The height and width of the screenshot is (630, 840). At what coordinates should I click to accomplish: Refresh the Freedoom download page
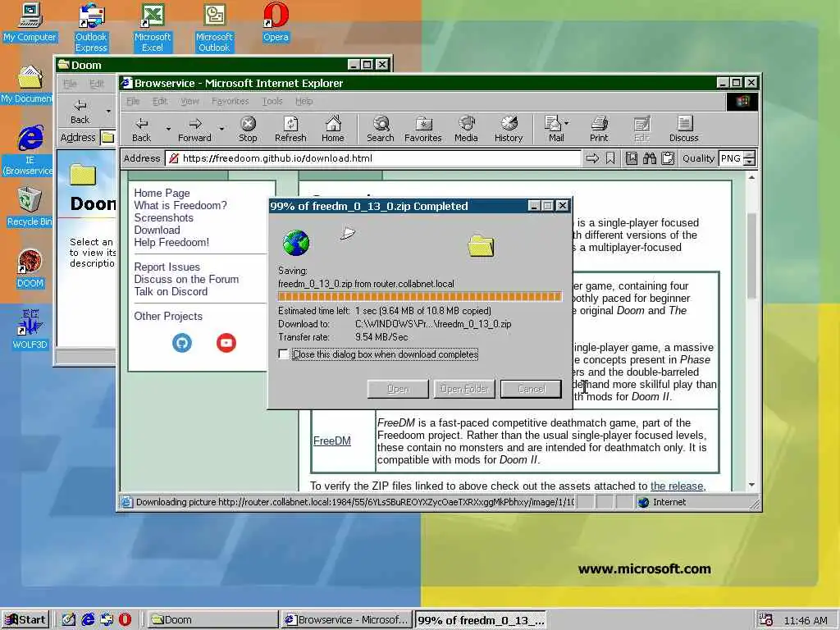(290, 129)
